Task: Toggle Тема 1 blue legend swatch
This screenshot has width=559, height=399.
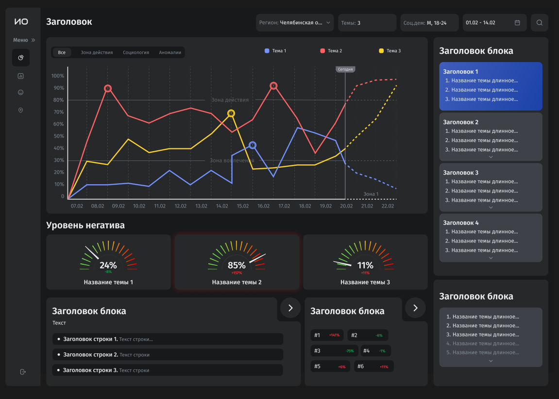Action: (x=267, y=51)
